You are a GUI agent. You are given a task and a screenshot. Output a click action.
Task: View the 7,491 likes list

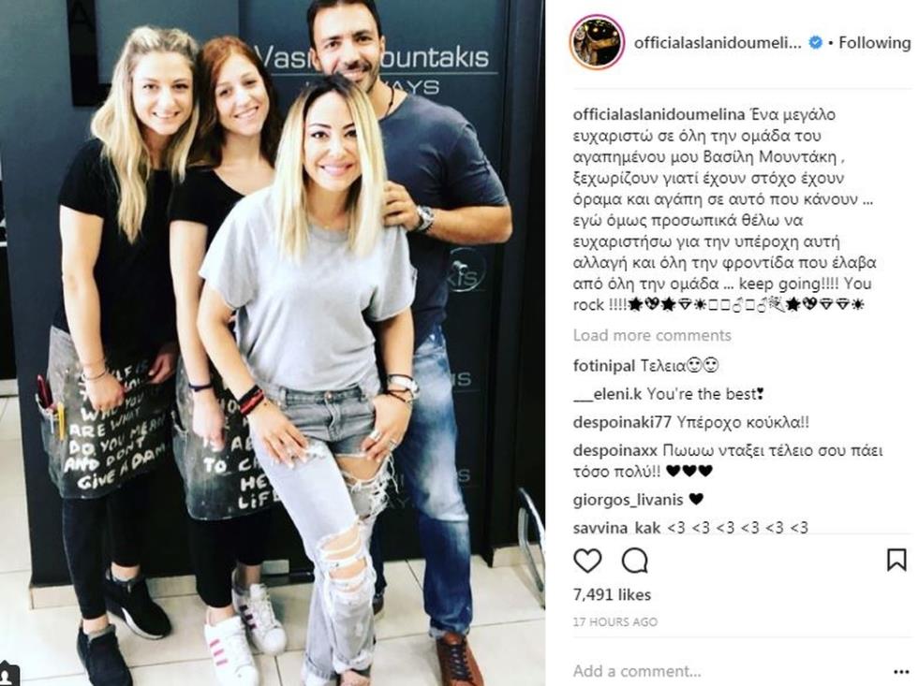tap(612, 595)
